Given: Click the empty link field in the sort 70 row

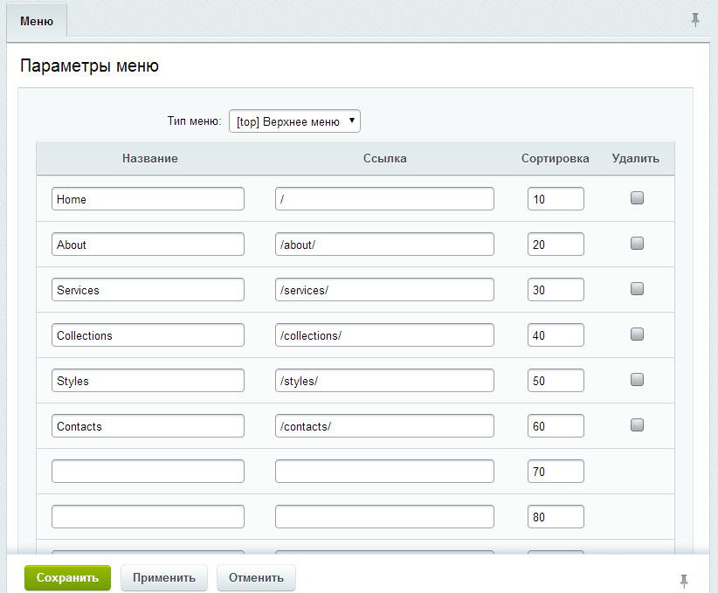Looking at the screenshot, I should point(384,471).
